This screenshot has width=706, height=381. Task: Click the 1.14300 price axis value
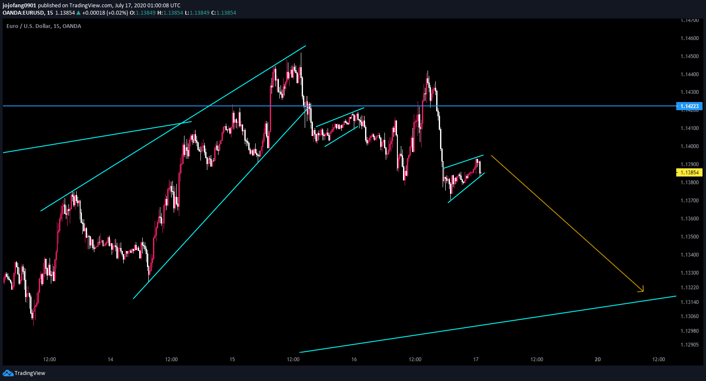690,92
